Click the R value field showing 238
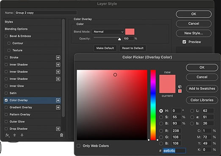The width and height of the screenshot is (221, 156). (177, 131)
